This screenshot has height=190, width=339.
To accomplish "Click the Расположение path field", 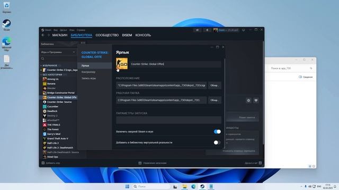I will pos(161,85).
